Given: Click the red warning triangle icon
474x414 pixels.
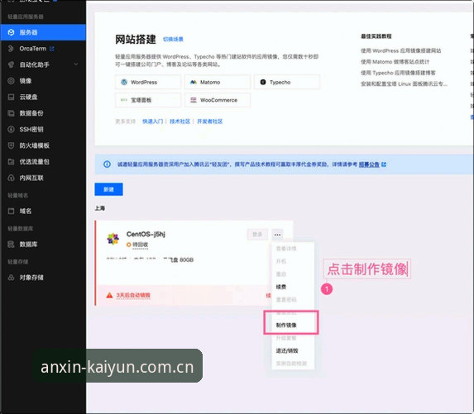Looking at the screenshot, I should pos(109,295).
